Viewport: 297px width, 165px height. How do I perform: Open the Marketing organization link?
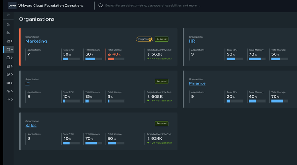(36, 41)
